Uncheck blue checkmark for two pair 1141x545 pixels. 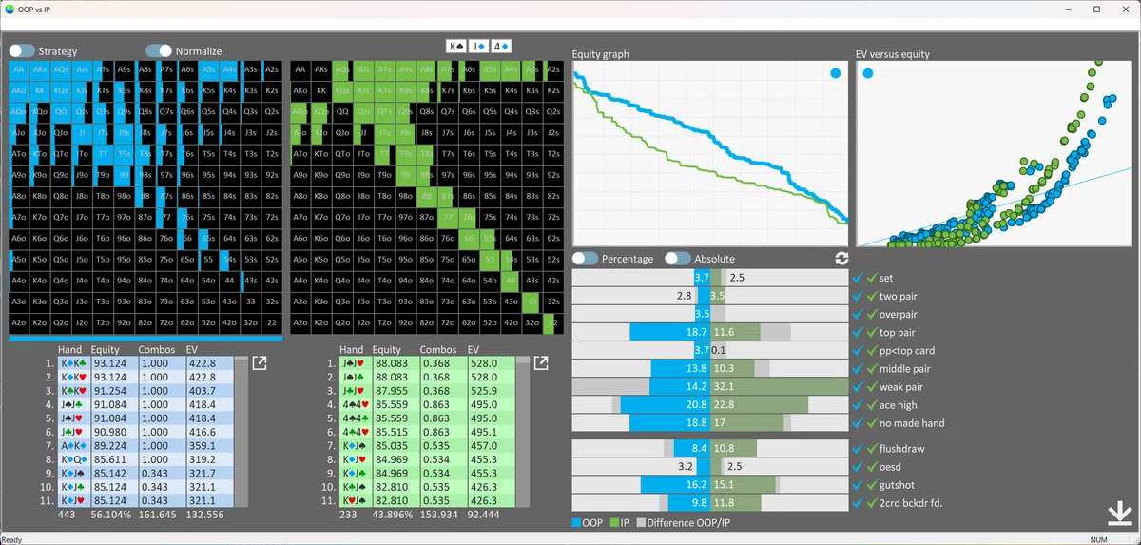tap(858, 296)
